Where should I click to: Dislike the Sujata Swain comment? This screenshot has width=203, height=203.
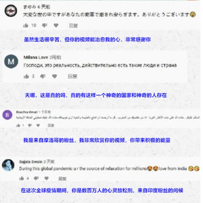pyautogui.click(x=36, y=179)
